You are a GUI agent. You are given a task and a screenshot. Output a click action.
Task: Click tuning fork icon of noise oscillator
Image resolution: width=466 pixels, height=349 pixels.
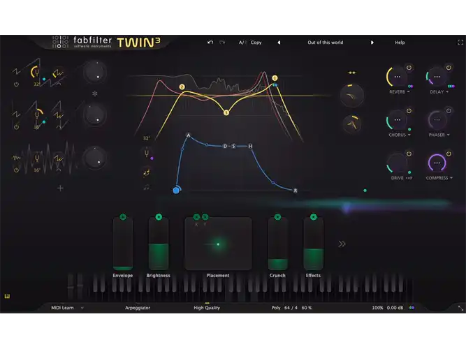[x=37, y=158]
